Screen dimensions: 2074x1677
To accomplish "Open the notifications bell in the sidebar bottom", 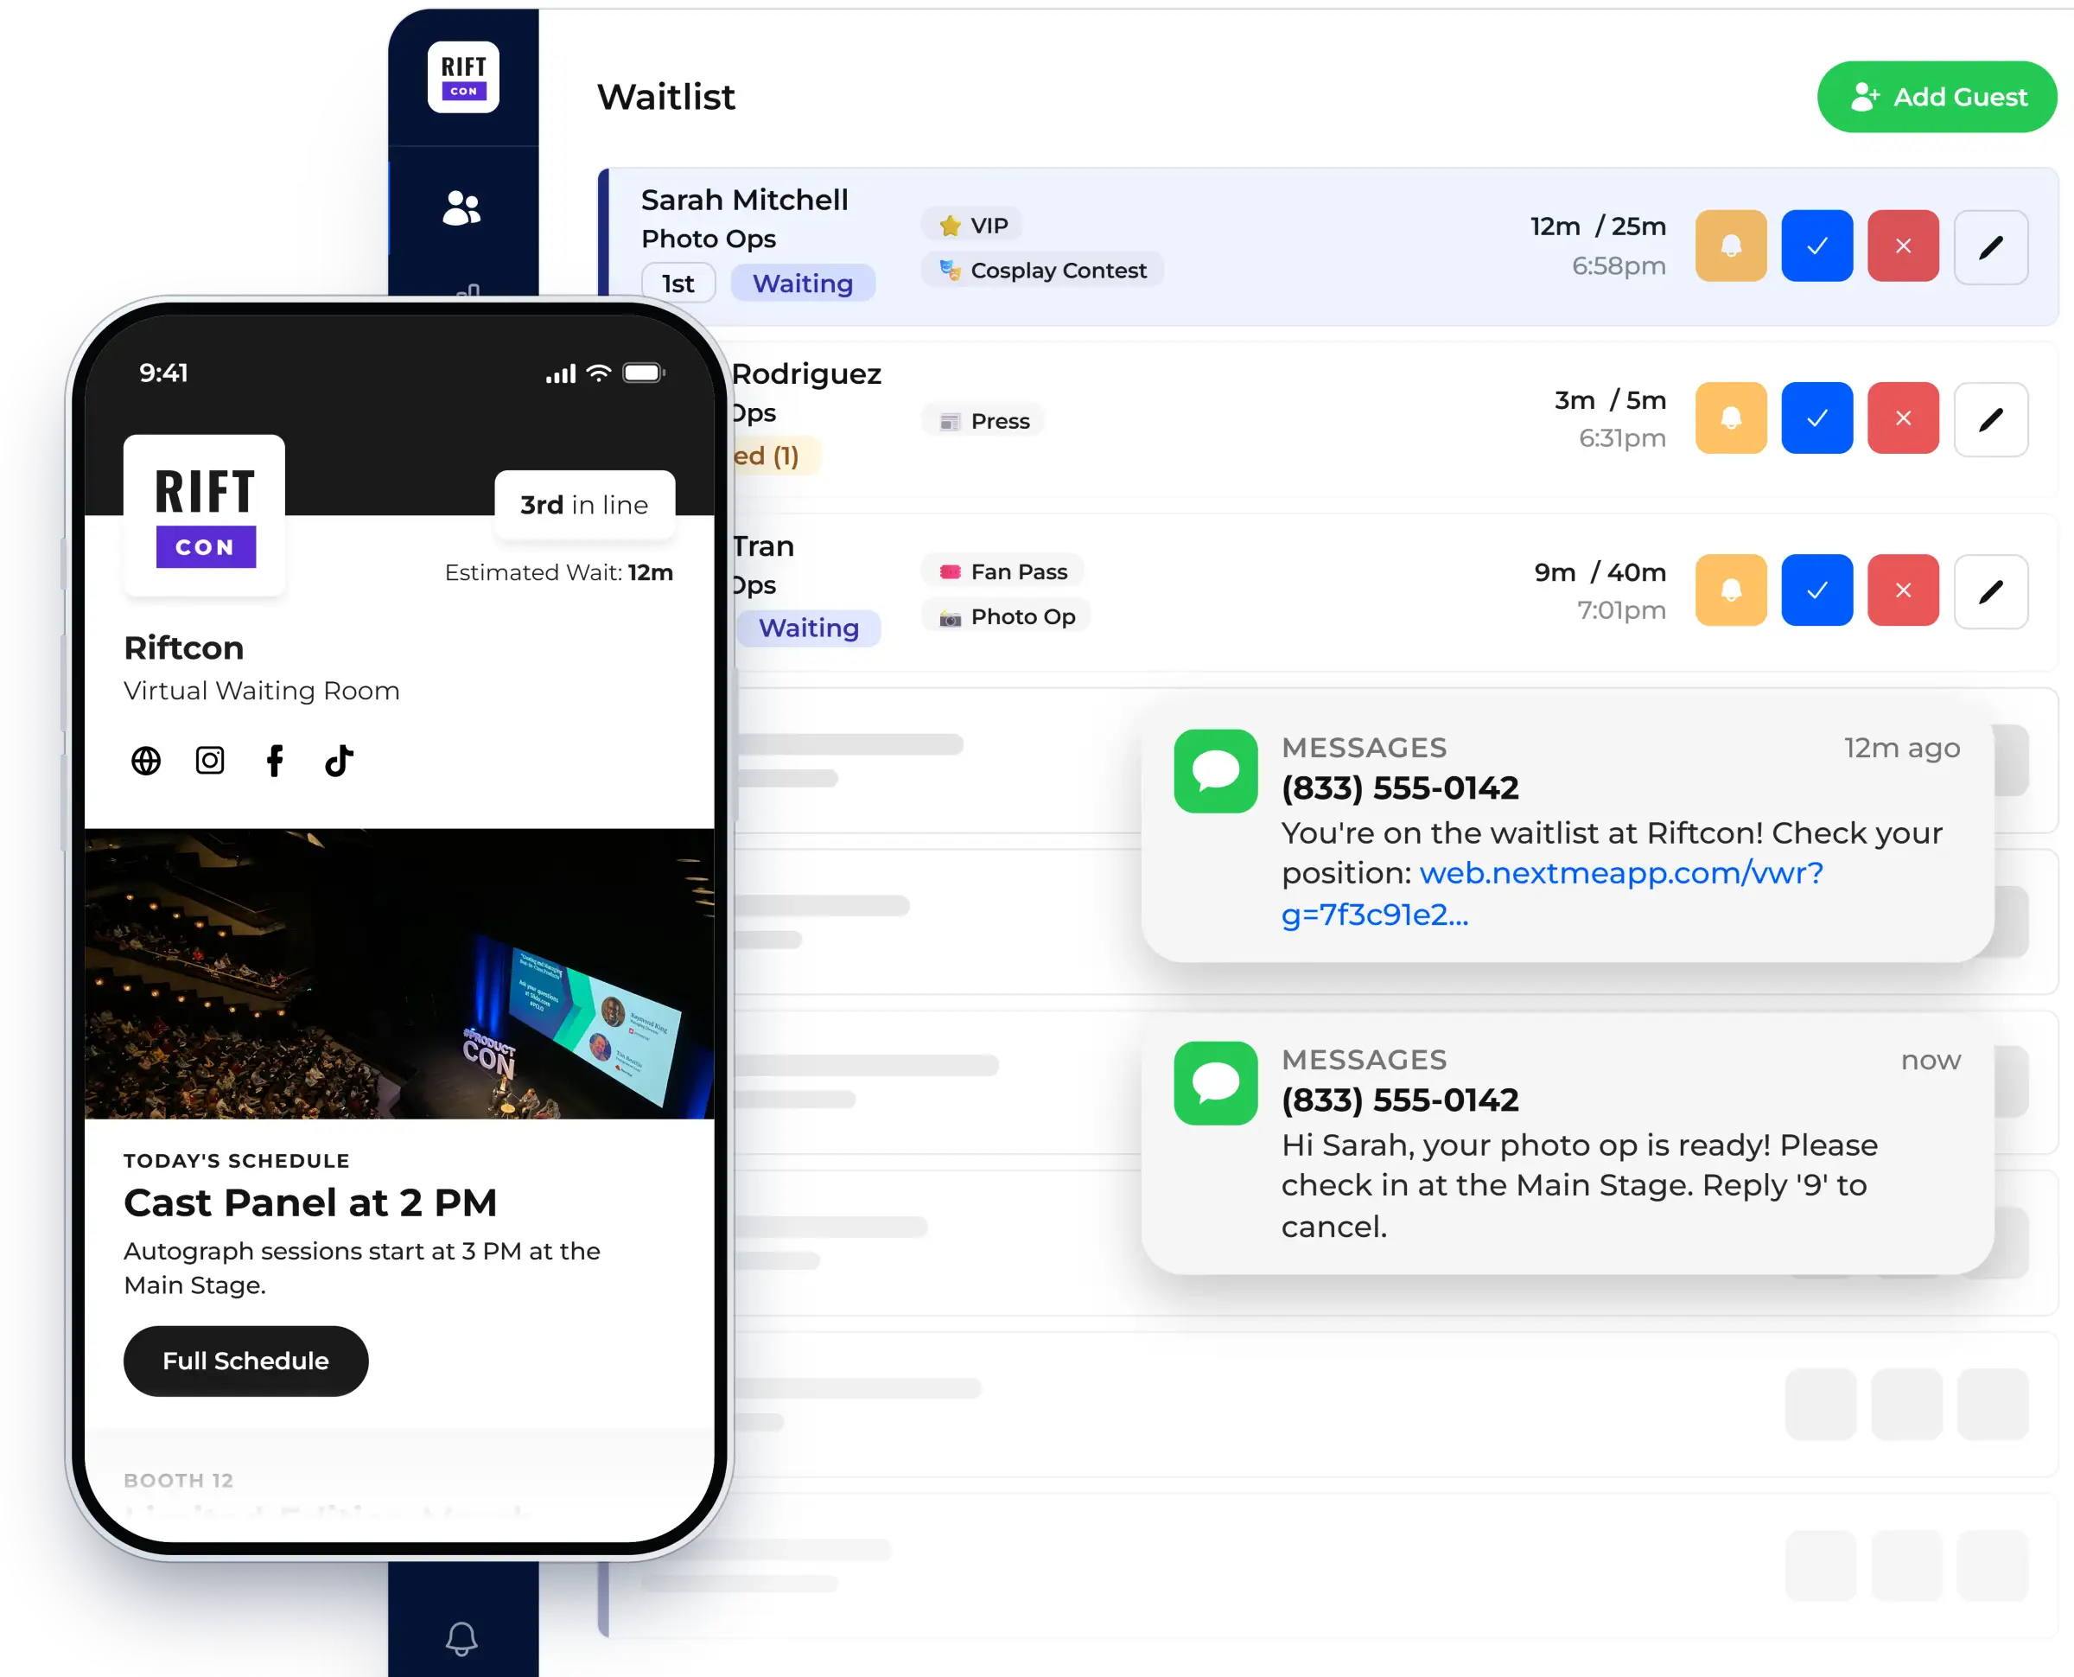I will (x=461, y=1638).
